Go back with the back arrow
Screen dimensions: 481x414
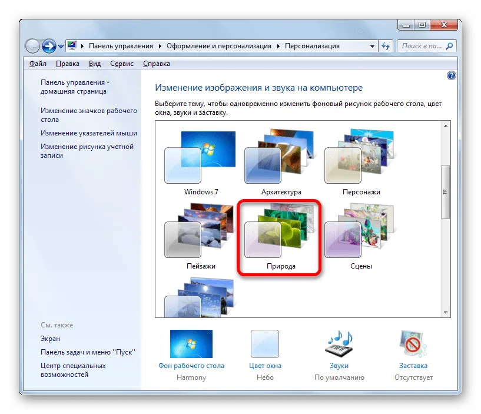32,47
